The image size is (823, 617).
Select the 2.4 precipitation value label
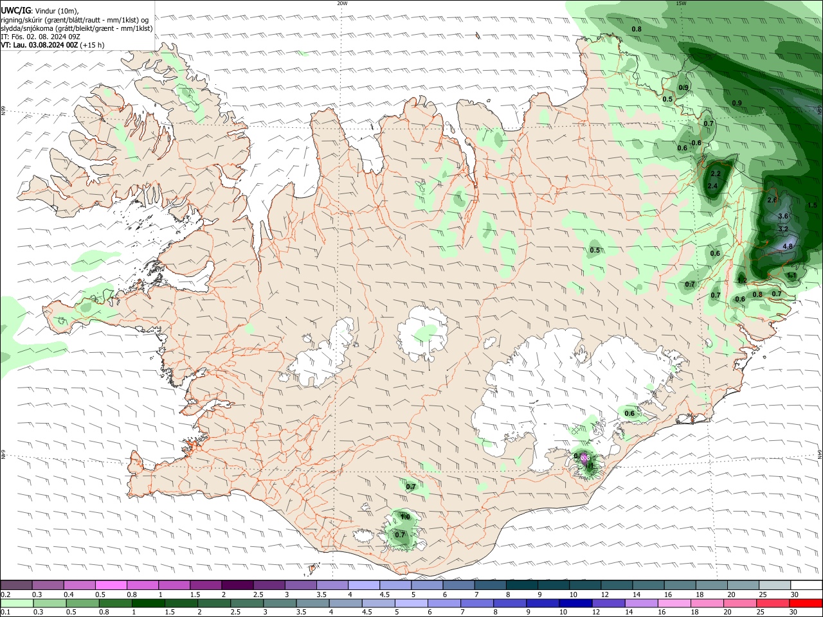(x=712, y=186)
